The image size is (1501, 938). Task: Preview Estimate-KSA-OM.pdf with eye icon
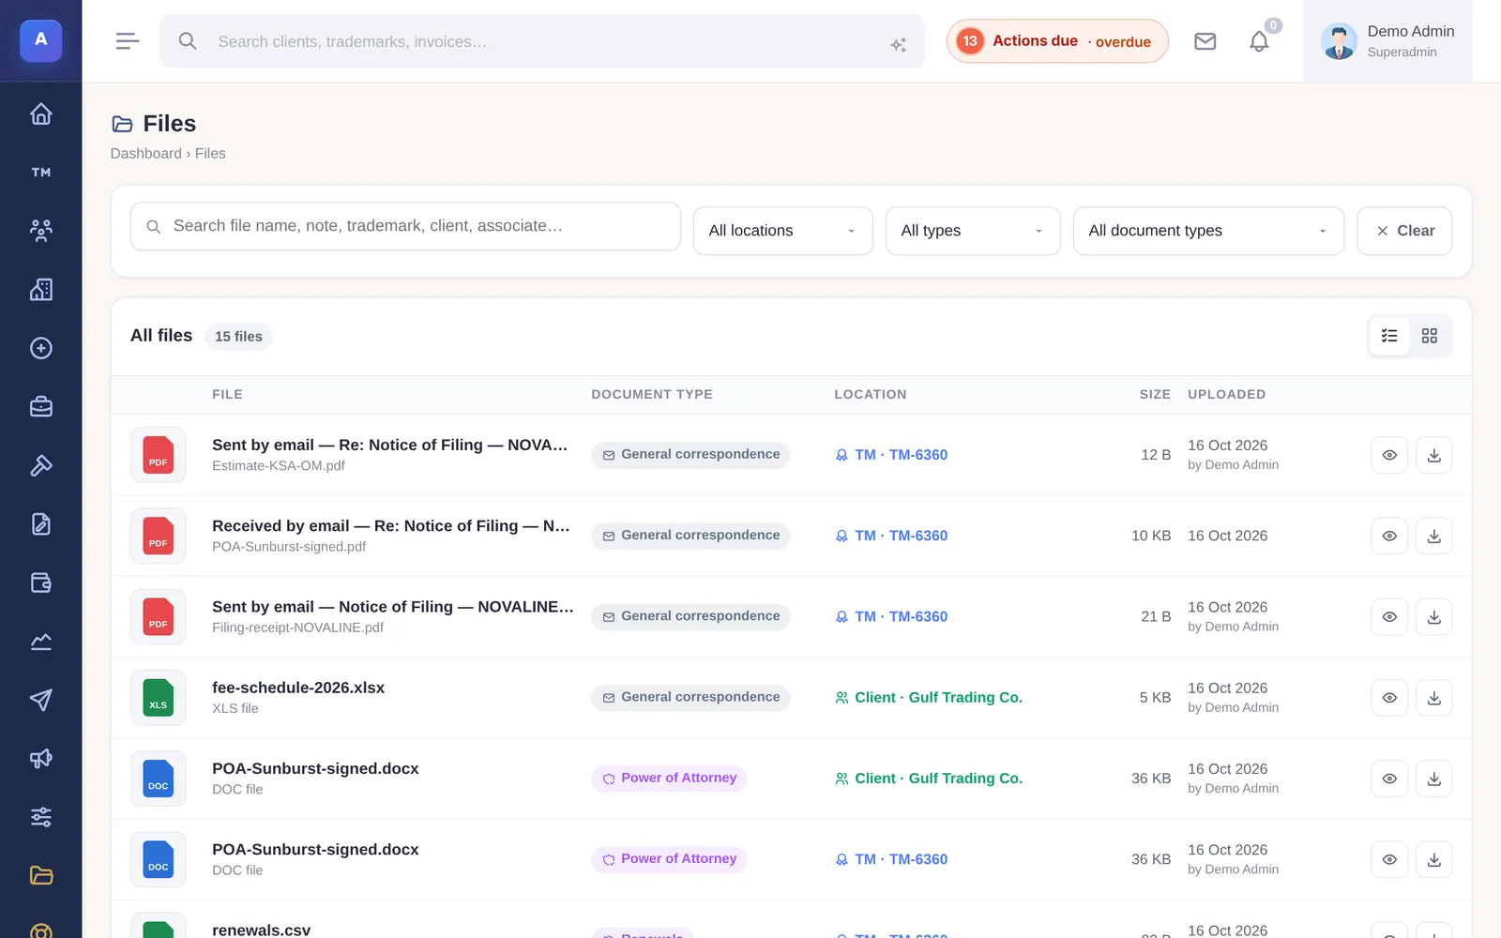pos(1389,455)
